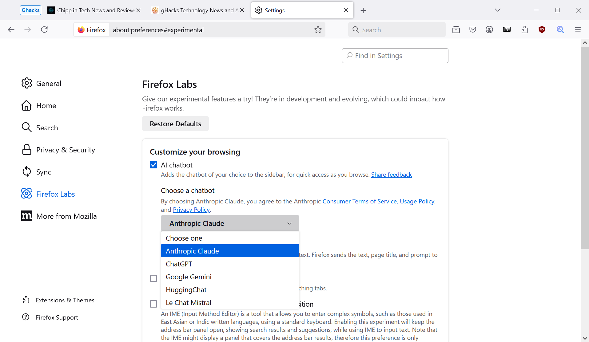
Task: Open the Pocket save icon
Action: tap(473, 29)
